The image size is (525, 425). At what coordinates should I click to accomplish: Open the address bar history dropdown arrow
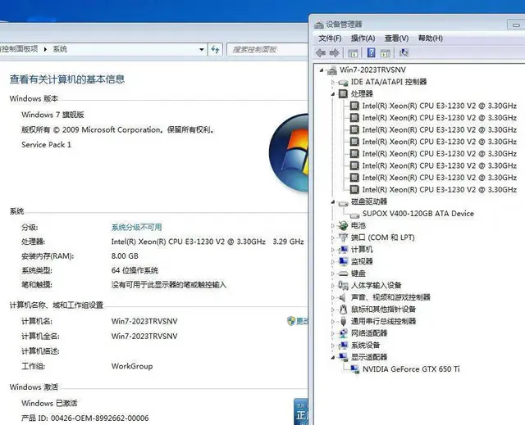(x=202, y=50)
